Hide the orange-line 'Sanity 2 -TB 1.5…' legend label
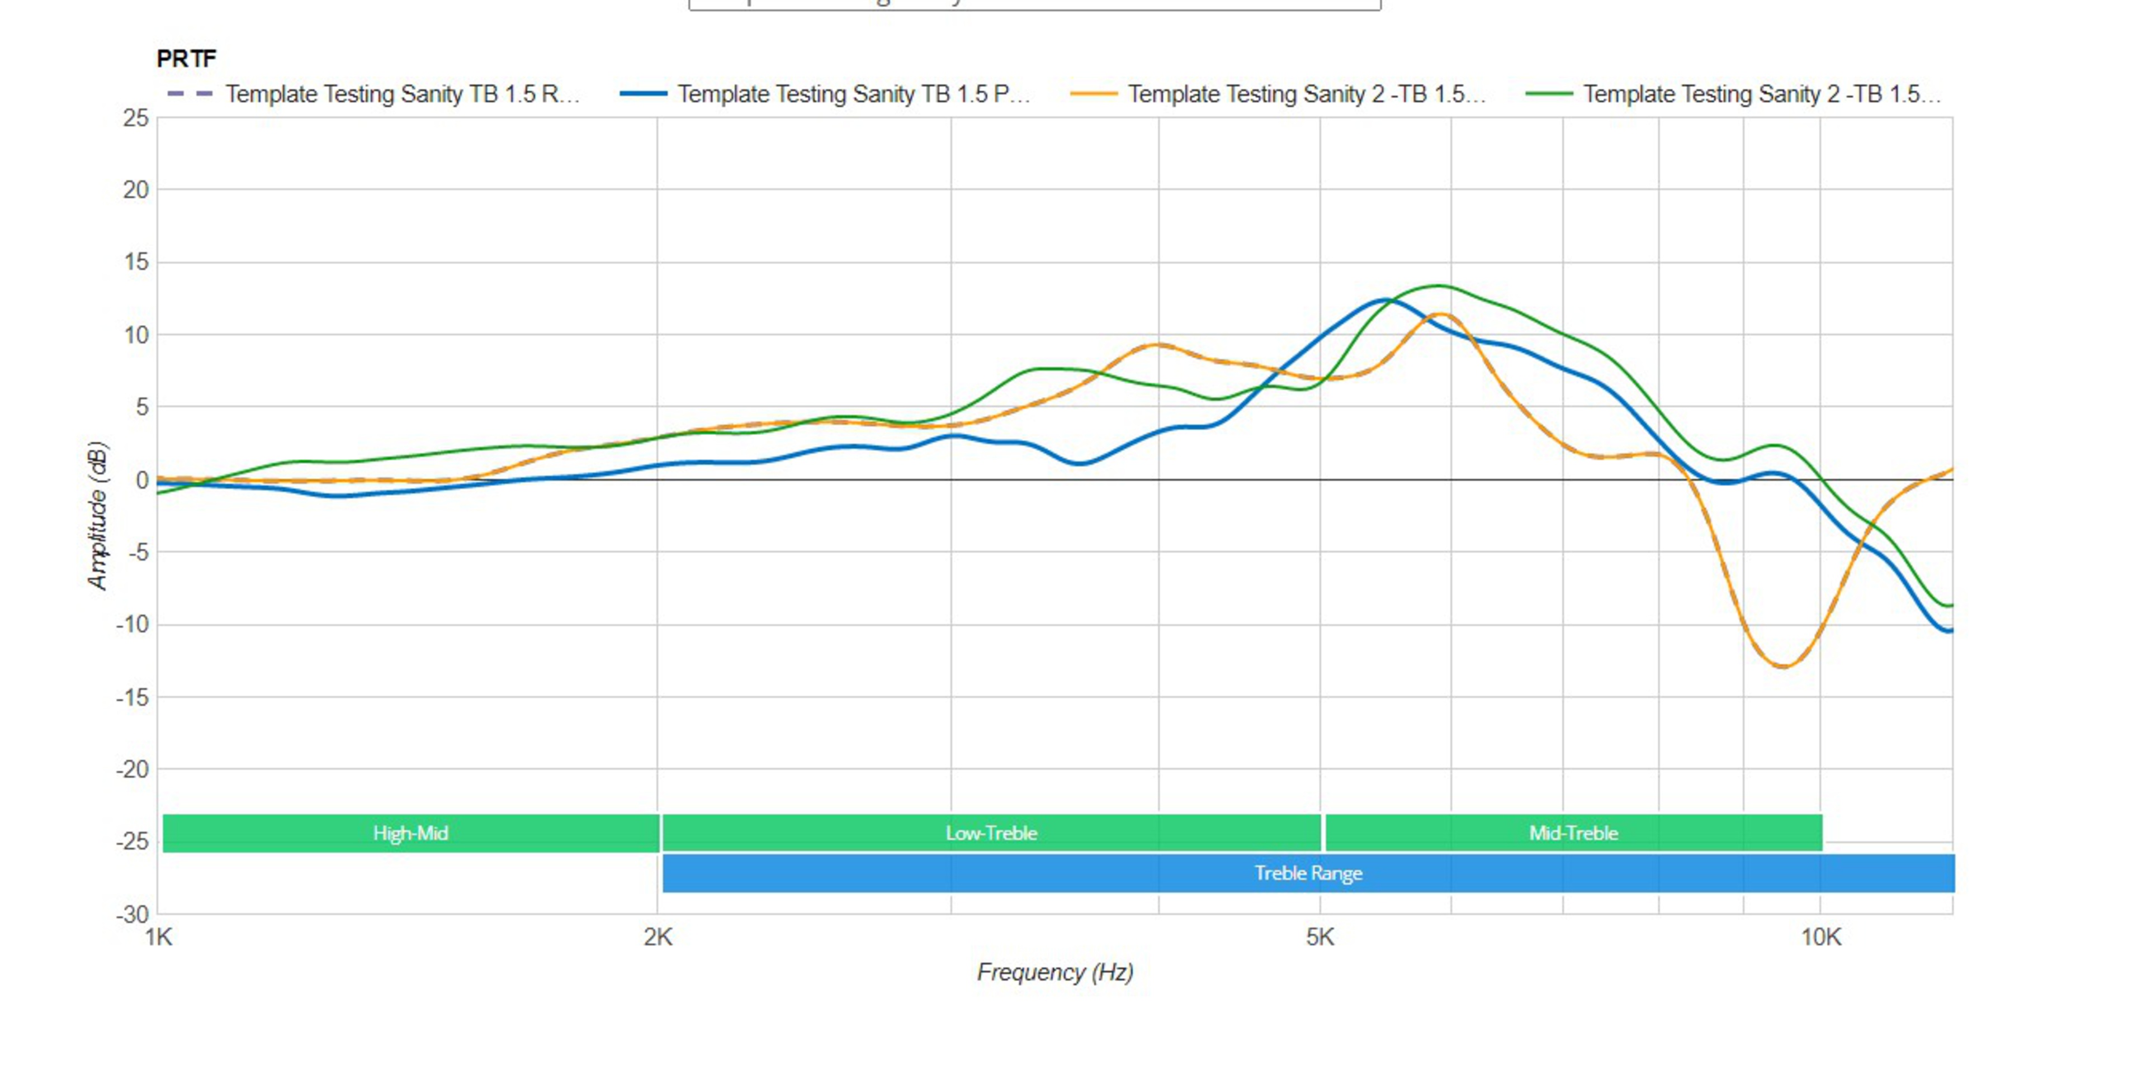Screen dimensions: 2147x1065 [1306, 94]
